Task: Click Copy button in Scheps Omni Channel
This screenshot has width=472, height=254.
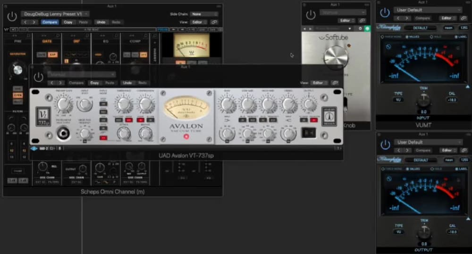Action: [x=68, y=22]
